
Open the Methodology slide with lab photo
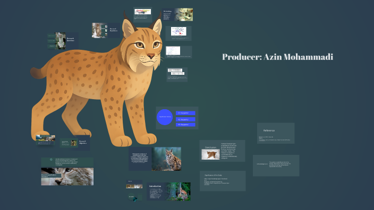(177, 14)
